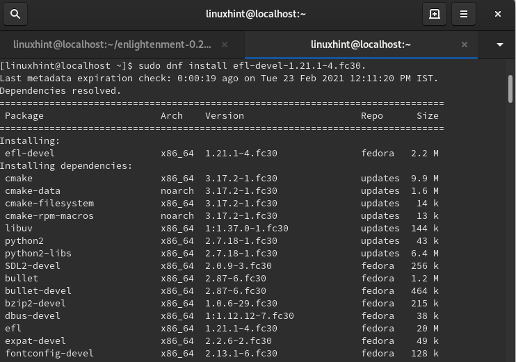
Task: Click the Package column header
Action: point(24,115)
